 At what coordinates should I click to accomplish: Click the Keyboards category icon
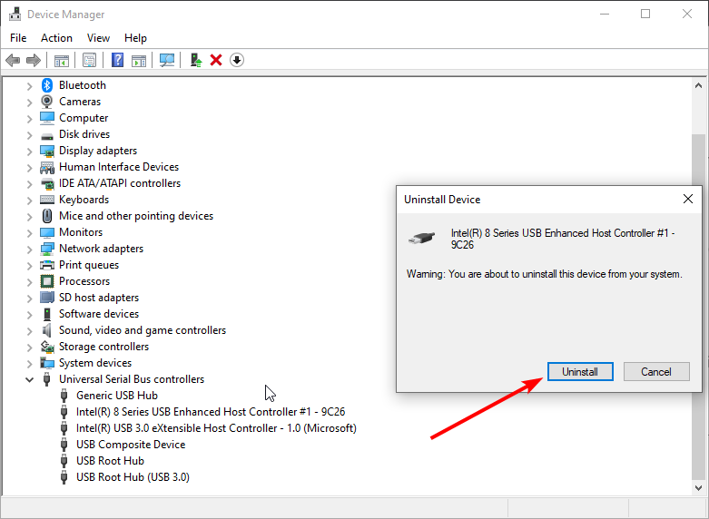[47, 200]
